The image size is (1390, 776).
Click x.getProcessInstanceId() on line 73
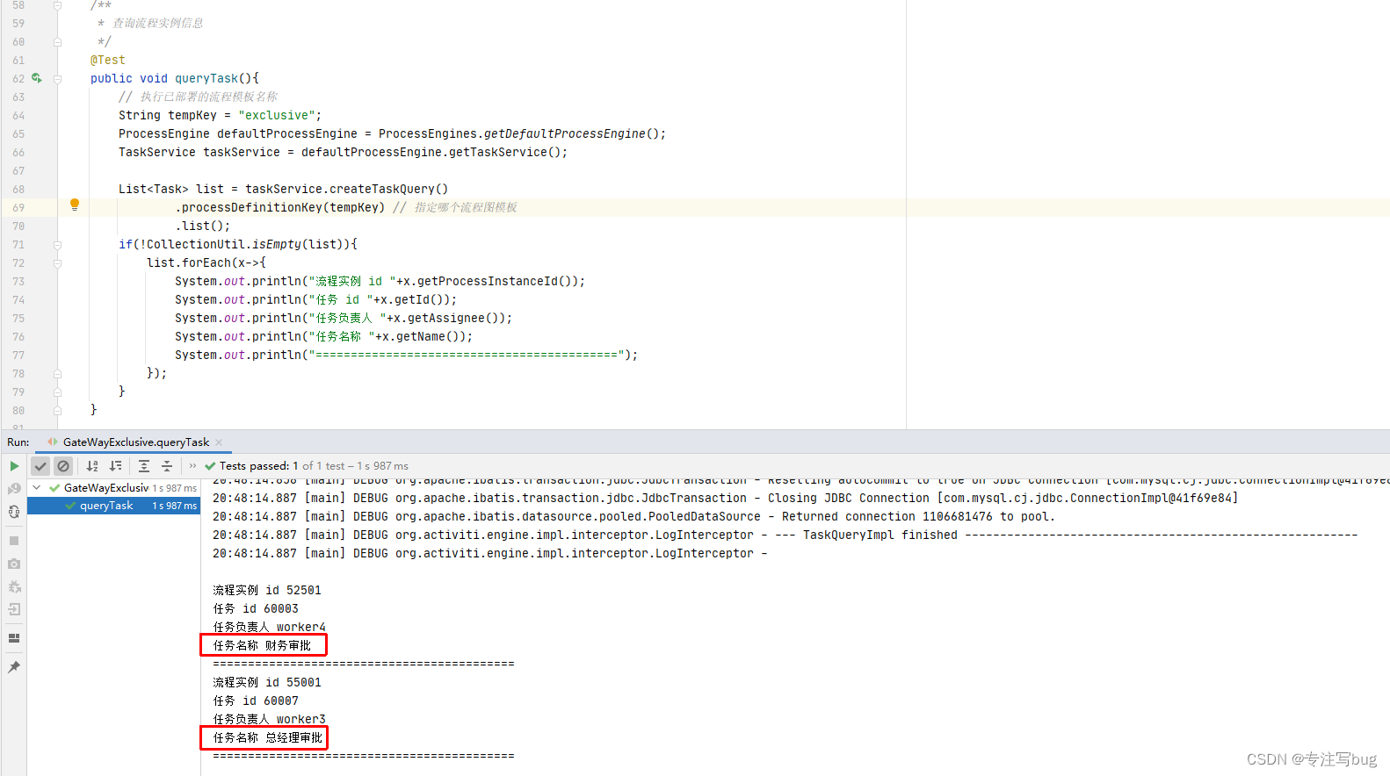488,281
